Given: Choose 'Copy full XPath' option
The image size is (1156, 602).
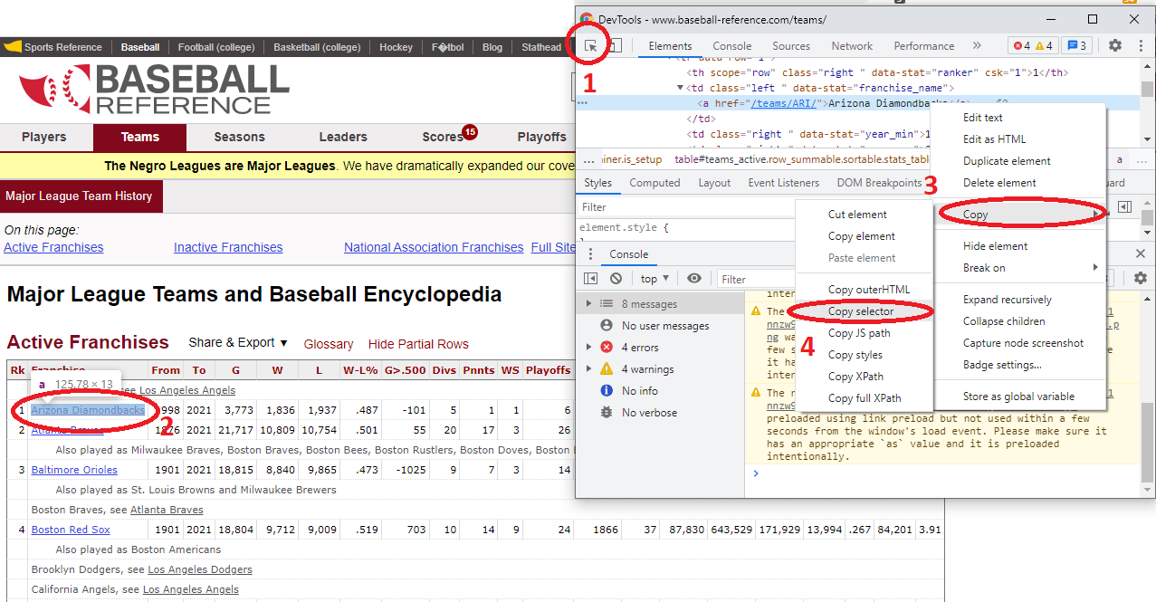Looking at the screenshot, I should coord(865,398).
